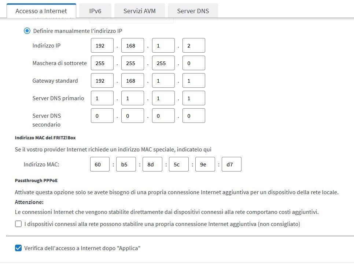Uncheck 'Verifica dell'accesso a Internet dopo Applica'
Image resolution: width=354 pixels, height=275 pixels.
click(x=18, y=248)
